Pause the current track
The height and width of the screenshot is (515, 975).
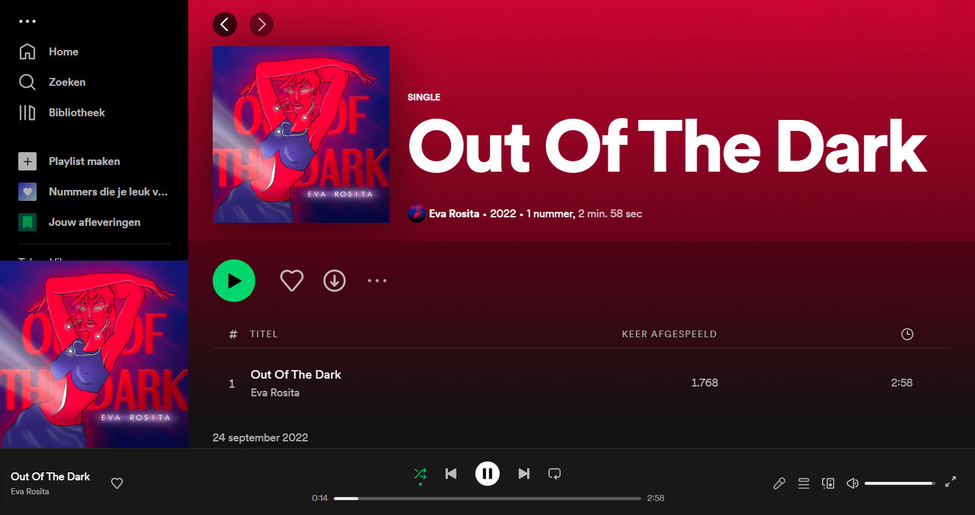click(487, 474)
